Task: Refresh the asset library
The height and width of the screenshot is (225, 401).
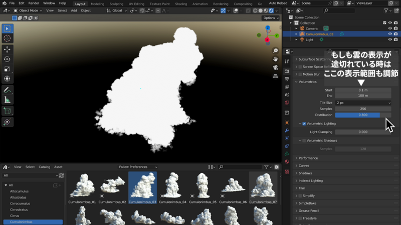Action: [61, 175]
